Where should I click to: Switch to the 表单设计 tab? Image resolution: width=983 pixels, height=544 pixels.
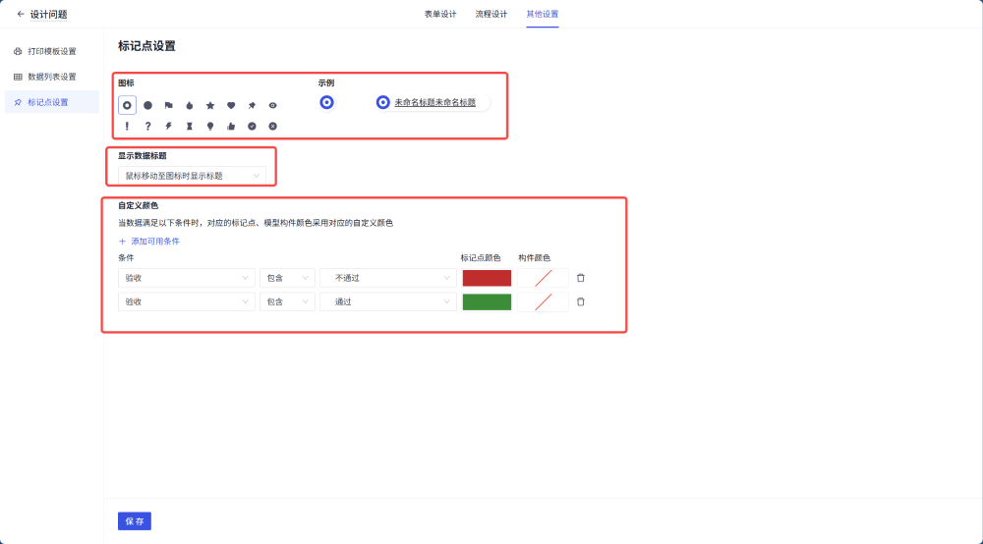pyautogui.click(x=439, y=14)
